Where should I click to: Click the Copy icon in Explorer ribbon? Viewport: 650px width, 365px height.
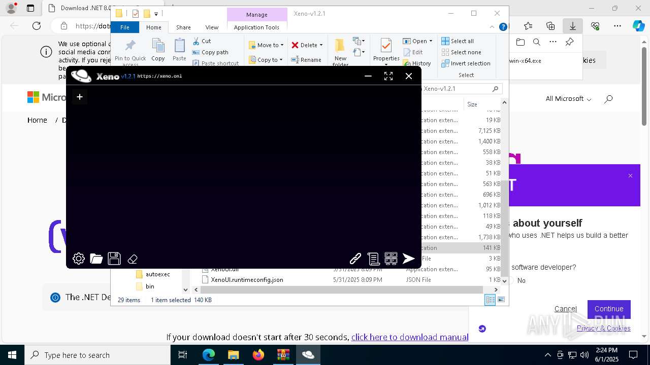click(x=158, y=50)
